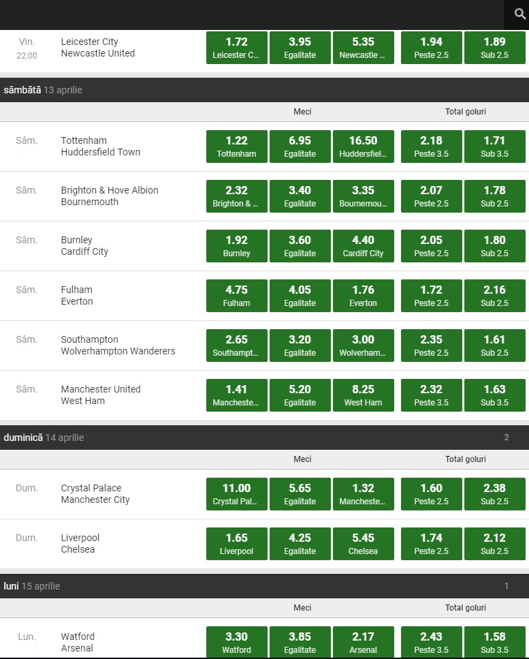This screenshot has width=529, height=659.
Task: Select Sub 3.5 for Watford vs Arsenal
Action: point(494,643)
